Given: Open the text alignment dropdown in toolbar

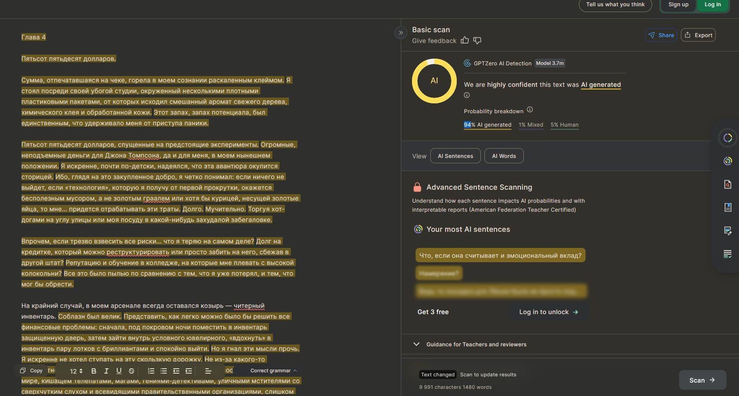Looking at the screenshot, I should click(208, 371).
